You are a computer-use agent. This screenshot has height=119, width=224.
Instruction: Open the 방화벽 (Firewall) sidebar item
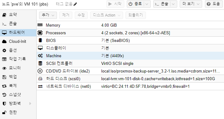click(x=18, y=103)
